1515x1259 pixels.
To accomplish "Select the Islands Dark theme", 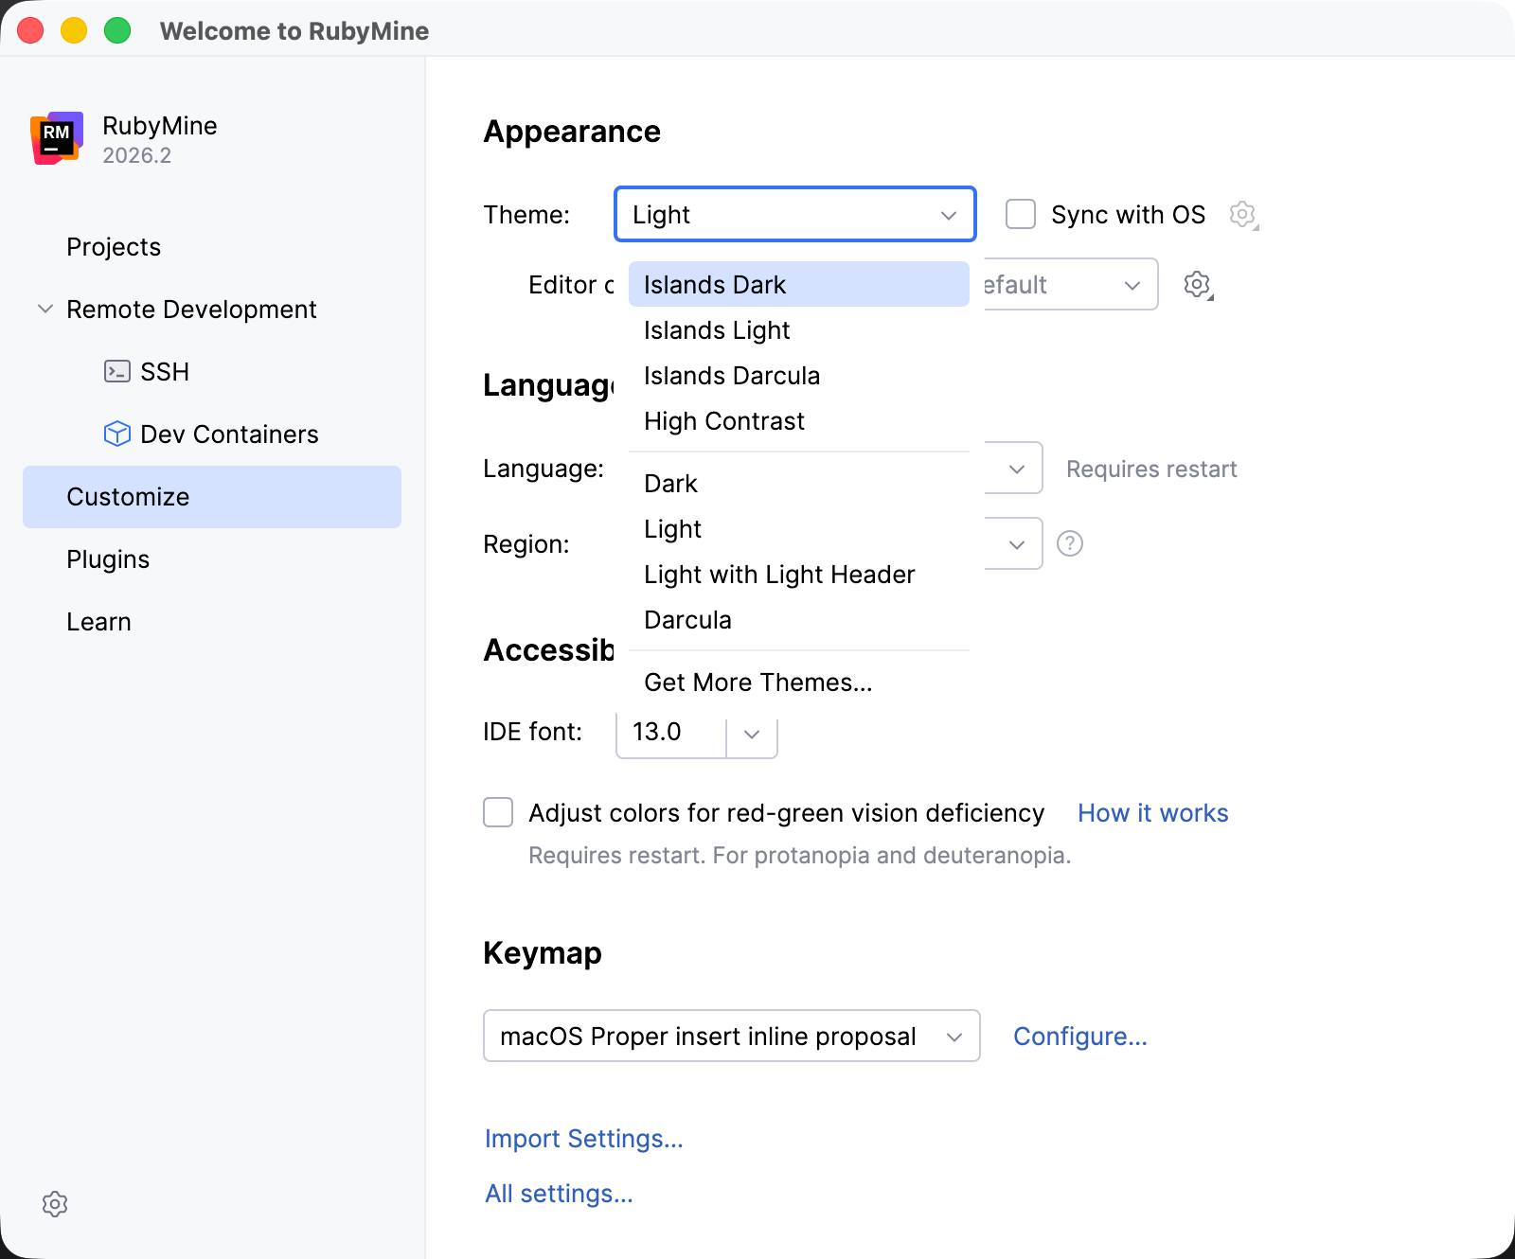I will tap(799, 284).
